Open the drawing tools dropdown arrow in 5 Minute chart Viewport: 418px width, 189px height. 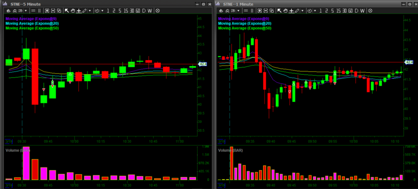click(x=90, y=10)
